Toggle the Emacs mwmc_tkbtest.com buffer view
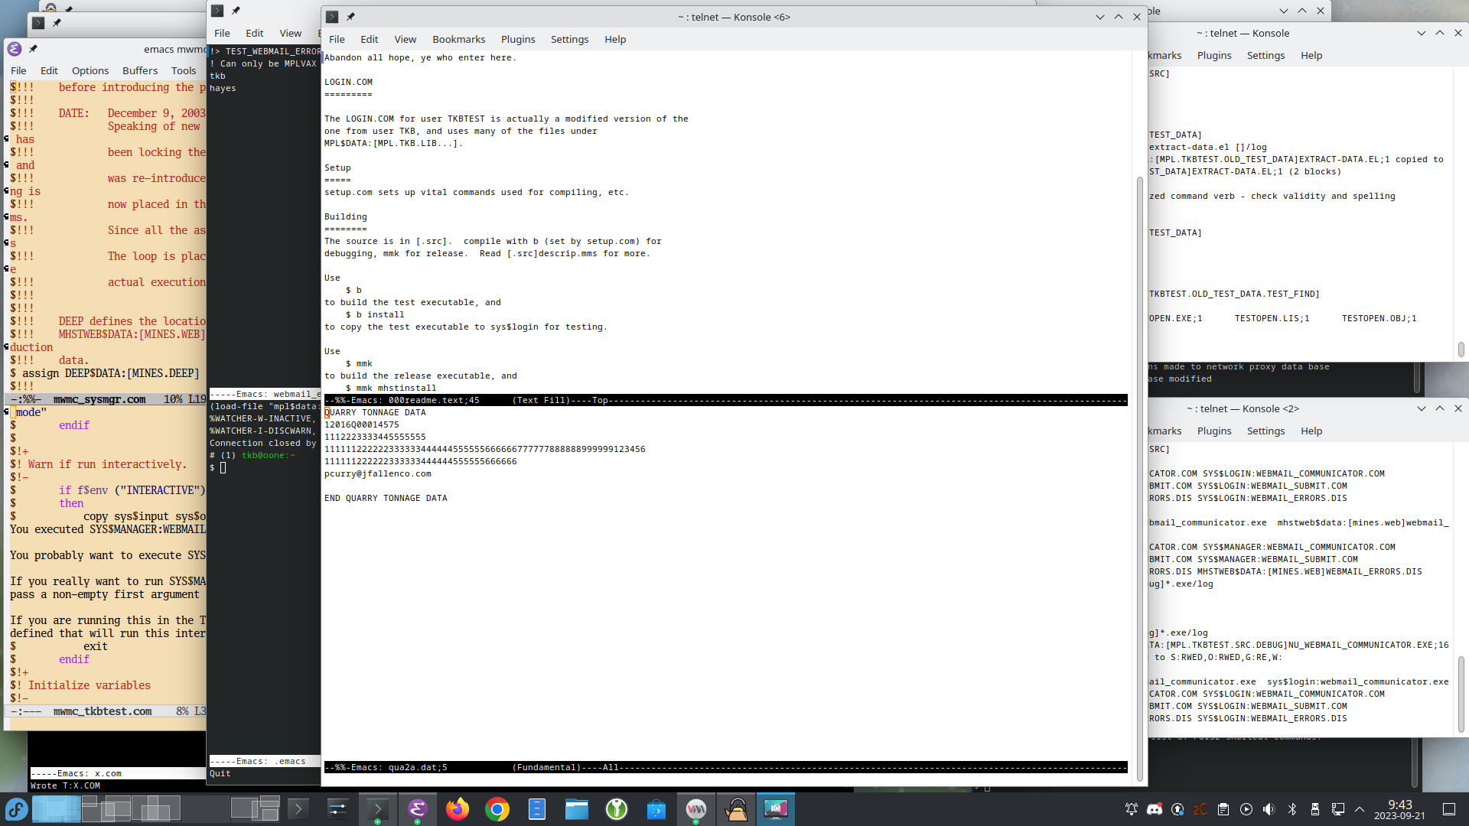1469x826 pixels. click(101, 711)
